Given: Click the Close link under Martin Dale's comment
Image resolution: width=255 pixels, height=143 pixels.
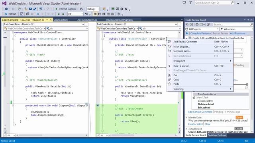Looking at the screenshot, I should click(207, 124).
